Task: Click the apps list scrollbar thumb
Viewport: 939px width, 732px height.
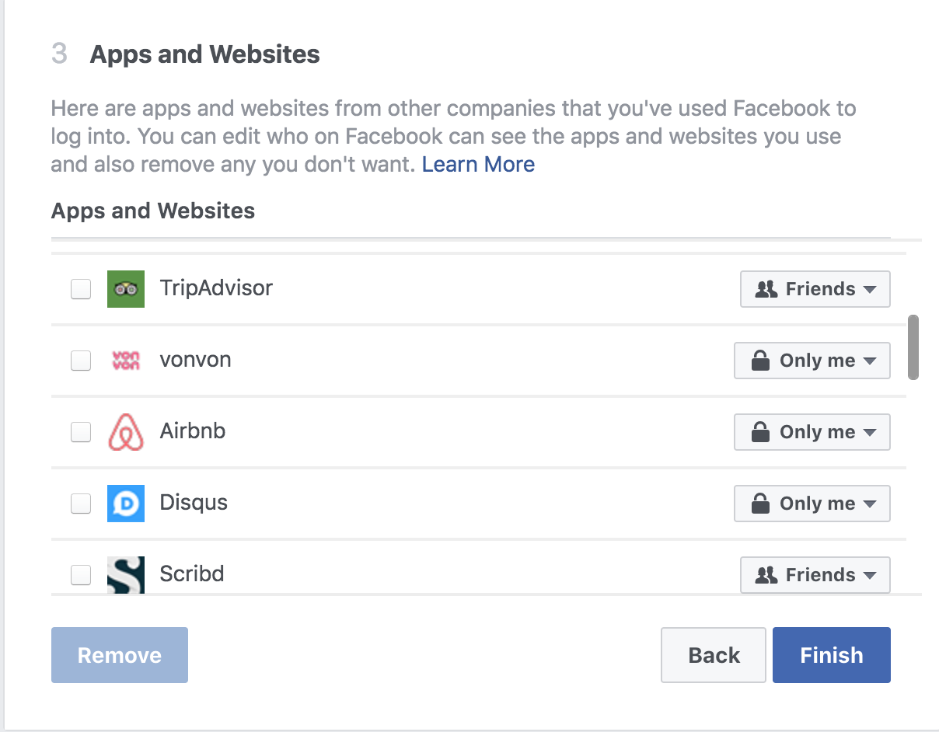Action: (x=913, y=347)
